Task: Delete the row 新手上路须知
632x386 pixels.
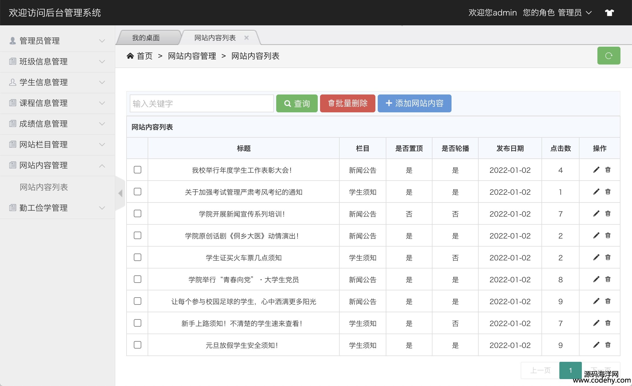Action: point(608,323)
